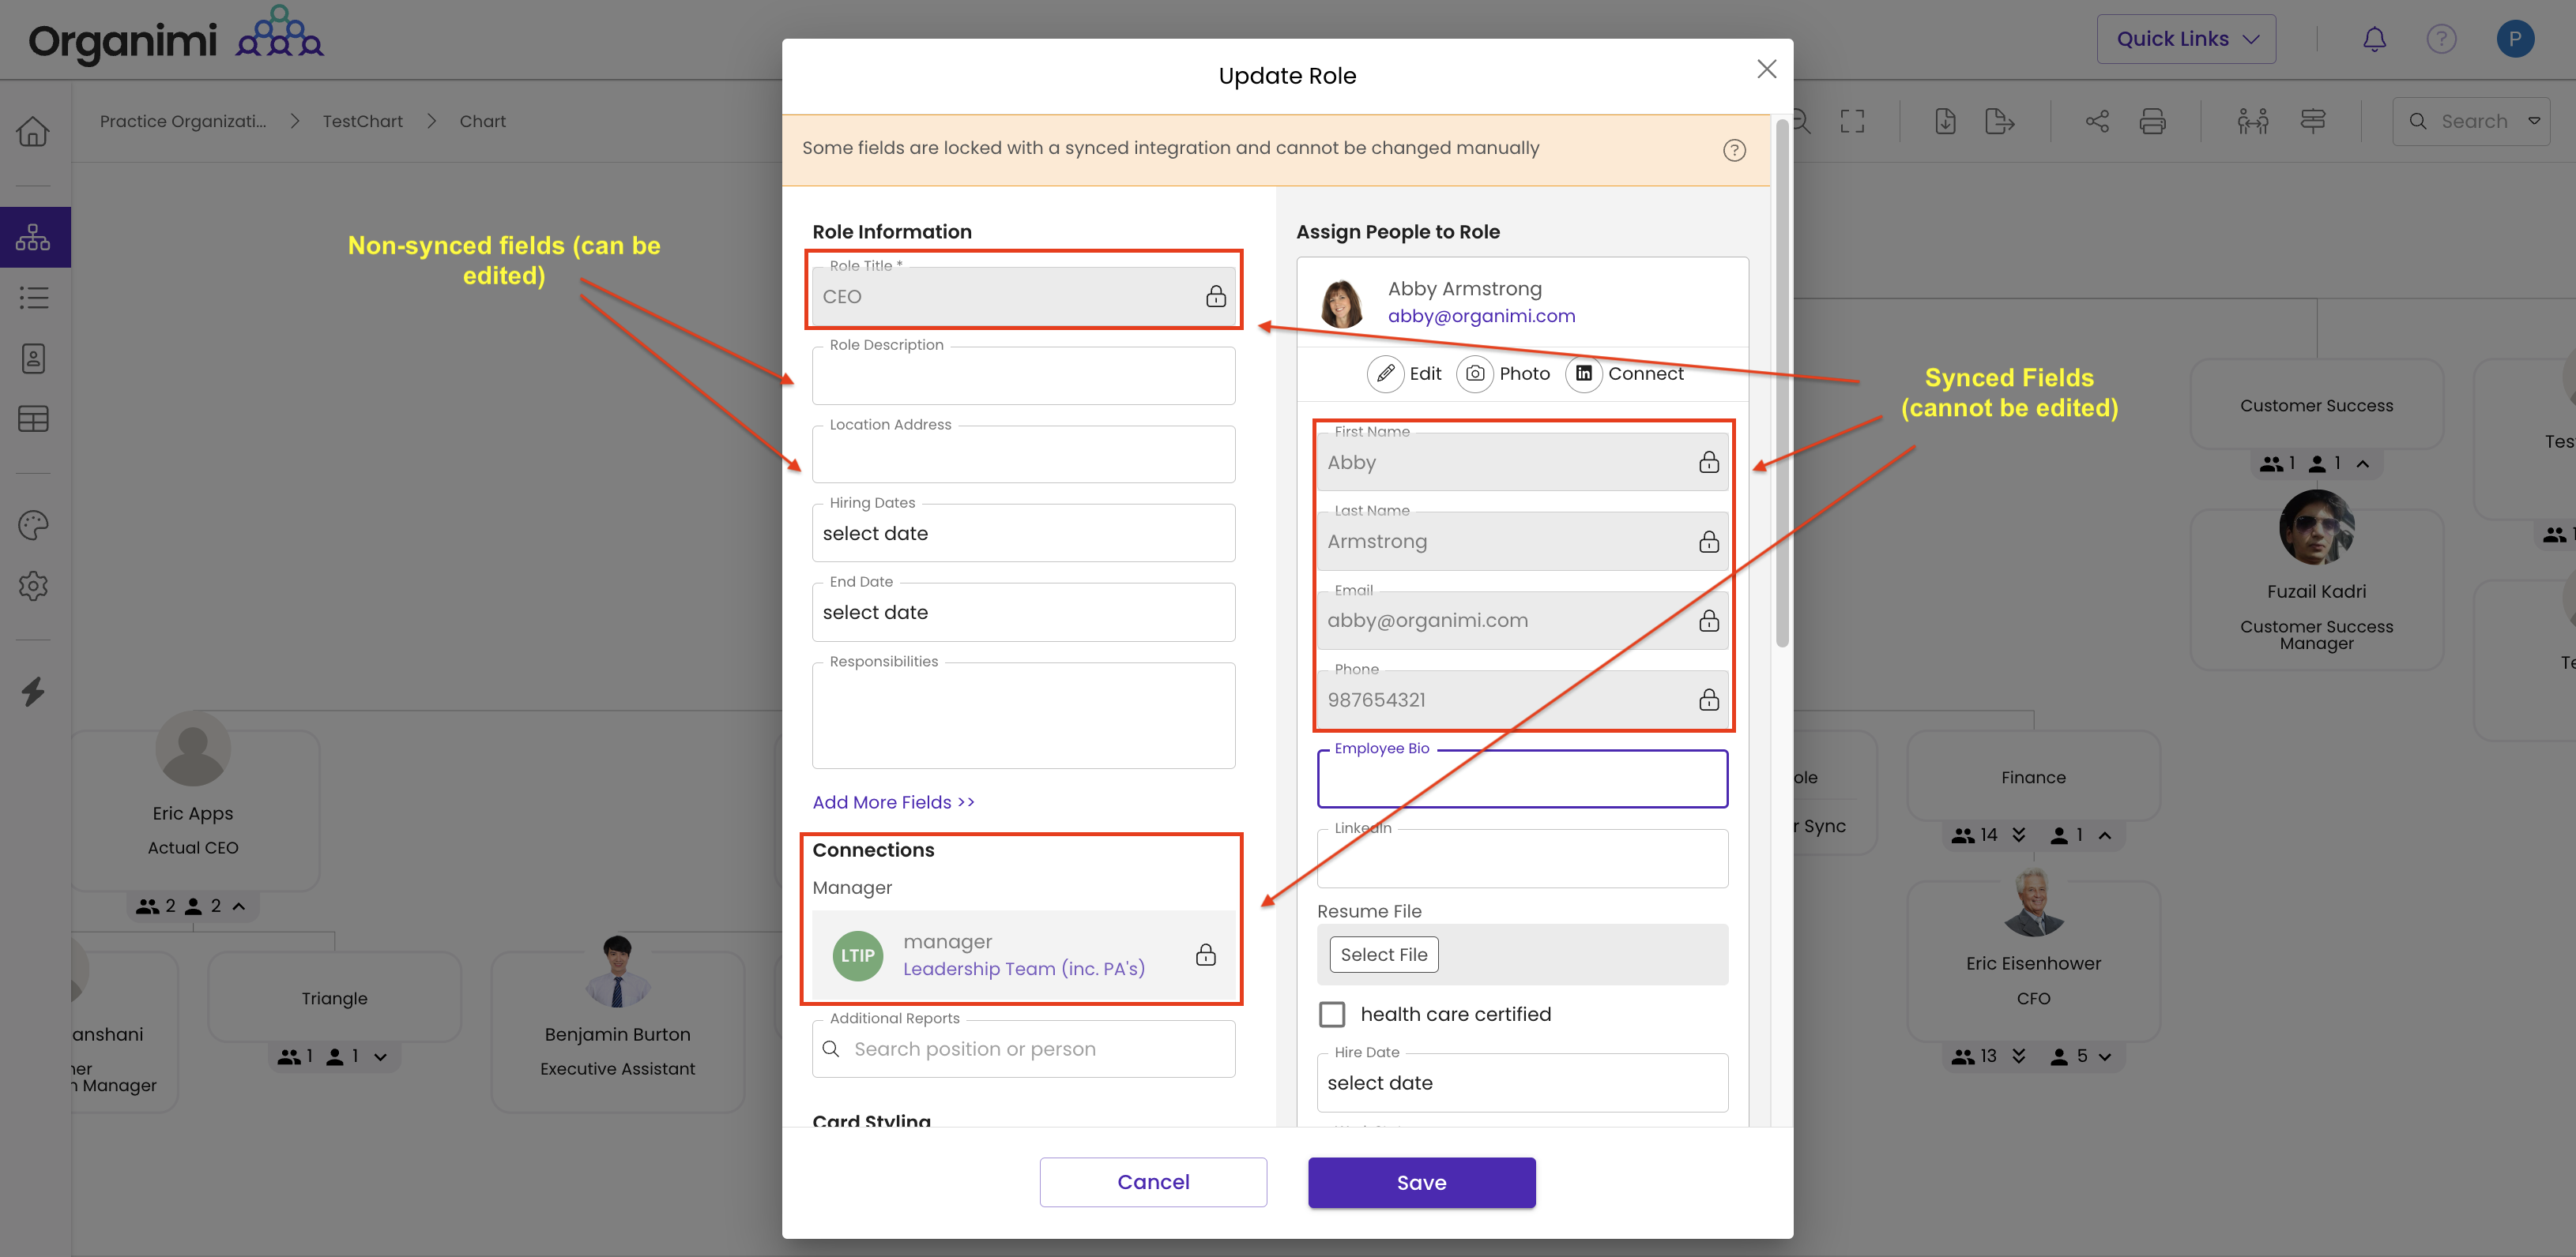This screenshot has height=1257, width=2576.
Task: Click the share icon in toolbar
Action: pyautogui.click(x=2097, y=122)
